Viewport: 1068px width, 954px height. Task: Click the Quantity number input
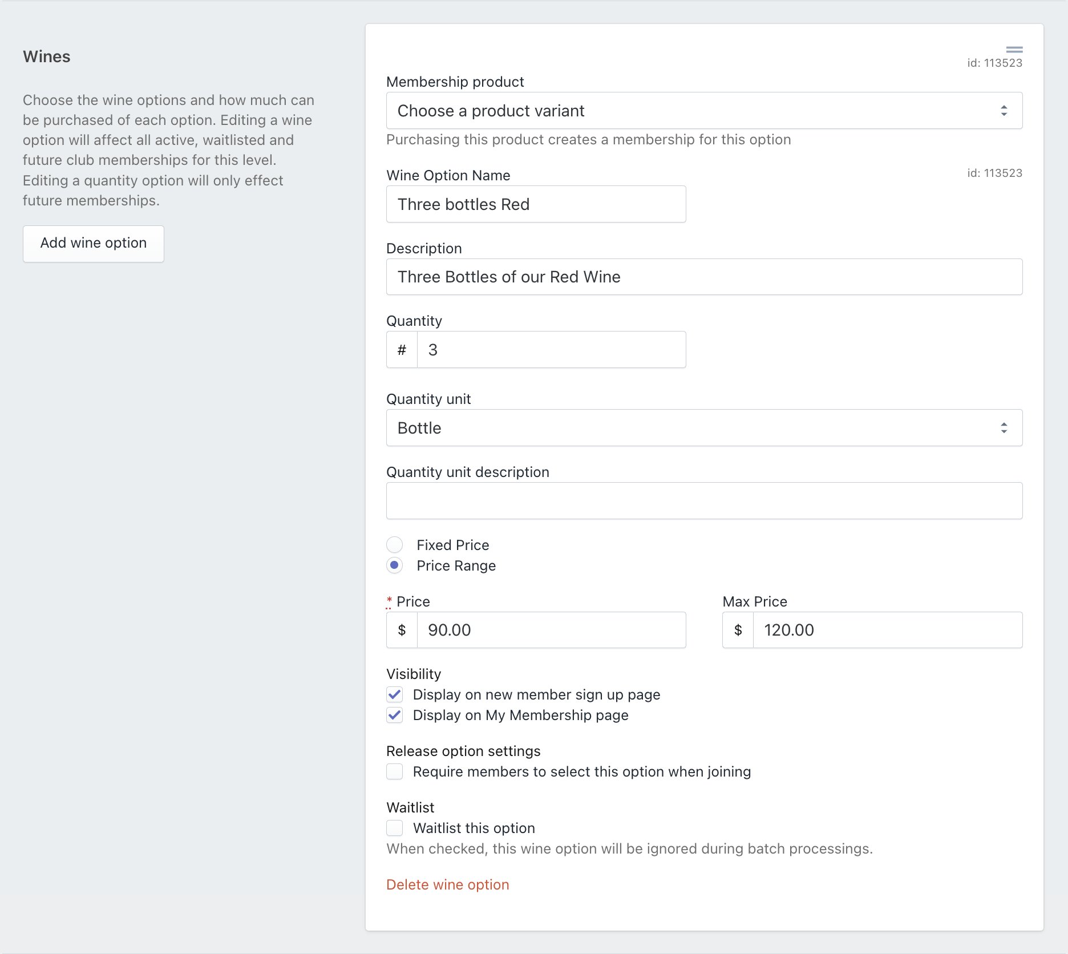tap(551, 350)
